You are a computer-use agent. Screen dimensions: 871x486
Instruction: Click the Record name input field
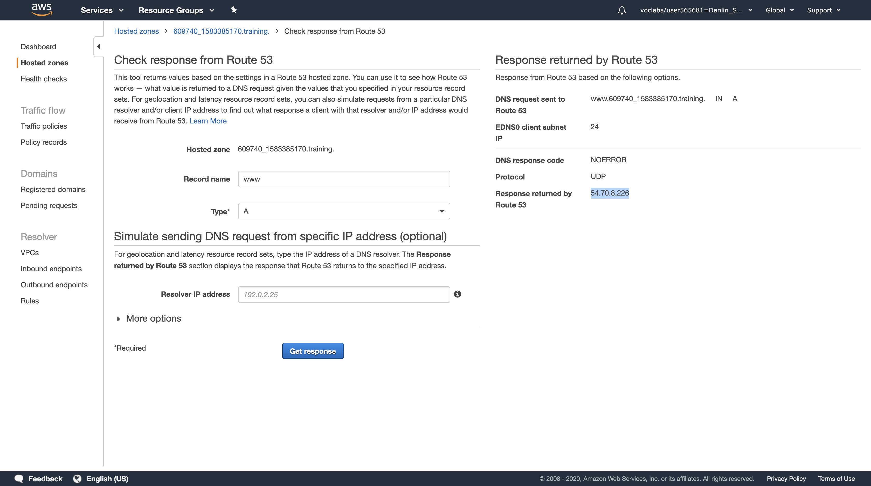[344, 179]
